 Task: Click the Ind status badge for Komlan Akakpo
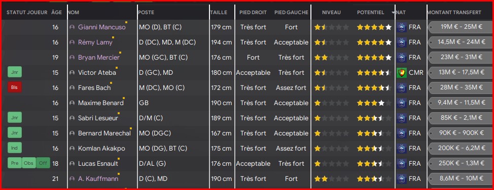(15, 148)
